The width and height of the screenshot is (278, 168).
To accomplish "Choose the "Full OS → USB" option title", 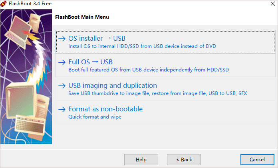I will pyautogui.click(x=91, y=62).
